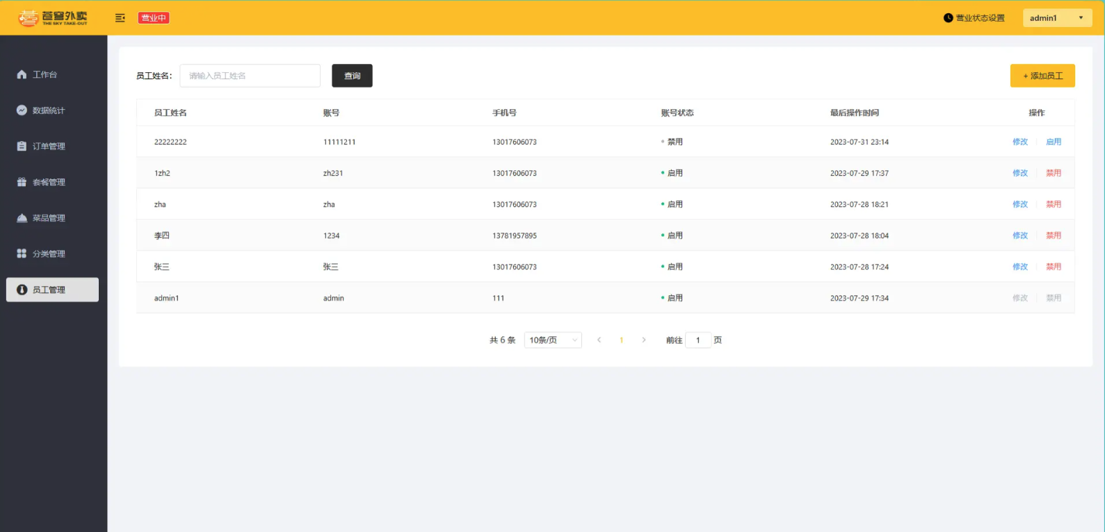Click timestamp 2023-07-31 23:14
The width and height of the screenshot is (1105, 532).
pos(860,142)
